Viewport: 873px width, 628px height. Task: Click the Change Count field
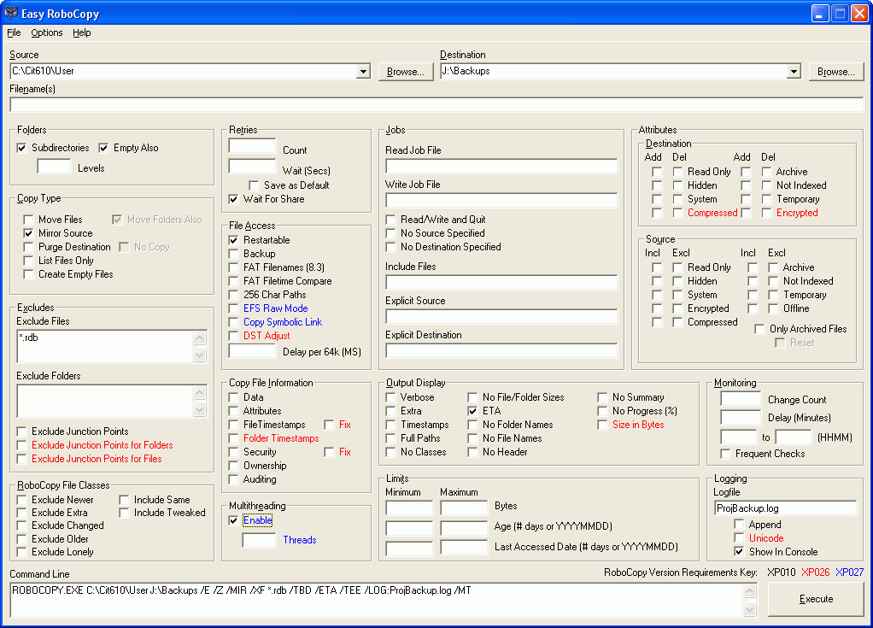pyautogui.click(x=741, y=399)
